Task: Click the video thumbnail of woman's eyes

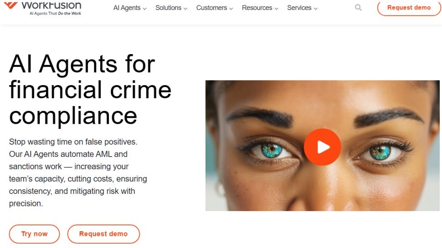Action: tap(322, 146)
